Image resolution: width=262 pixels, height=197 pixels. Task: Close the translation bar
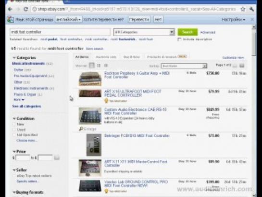coord(252,19)
